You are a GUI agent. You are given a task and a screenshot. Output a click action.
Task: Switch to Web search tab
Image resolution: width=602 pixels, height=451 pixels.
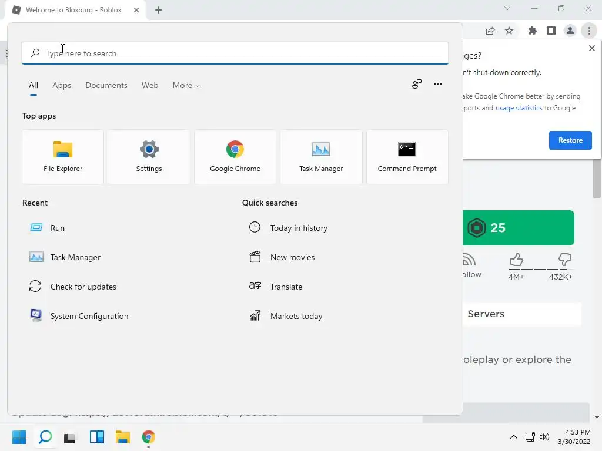(x=150, y=86)
